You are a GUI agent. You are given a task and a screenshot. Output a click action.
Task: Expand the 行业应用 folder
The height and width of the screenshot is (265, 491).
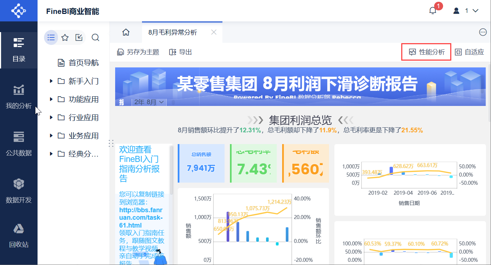pyautogui.click(x=51, y=118)
